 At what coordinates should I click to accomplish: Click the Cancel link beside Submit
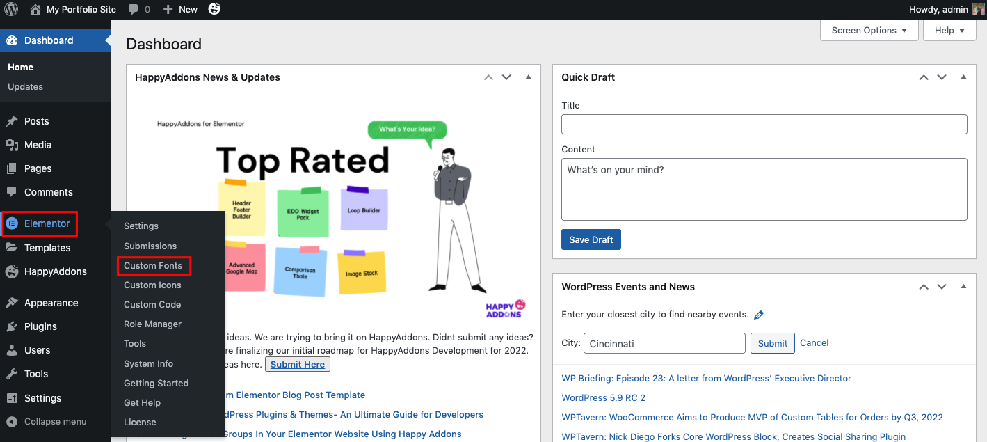tap(814, 342)
